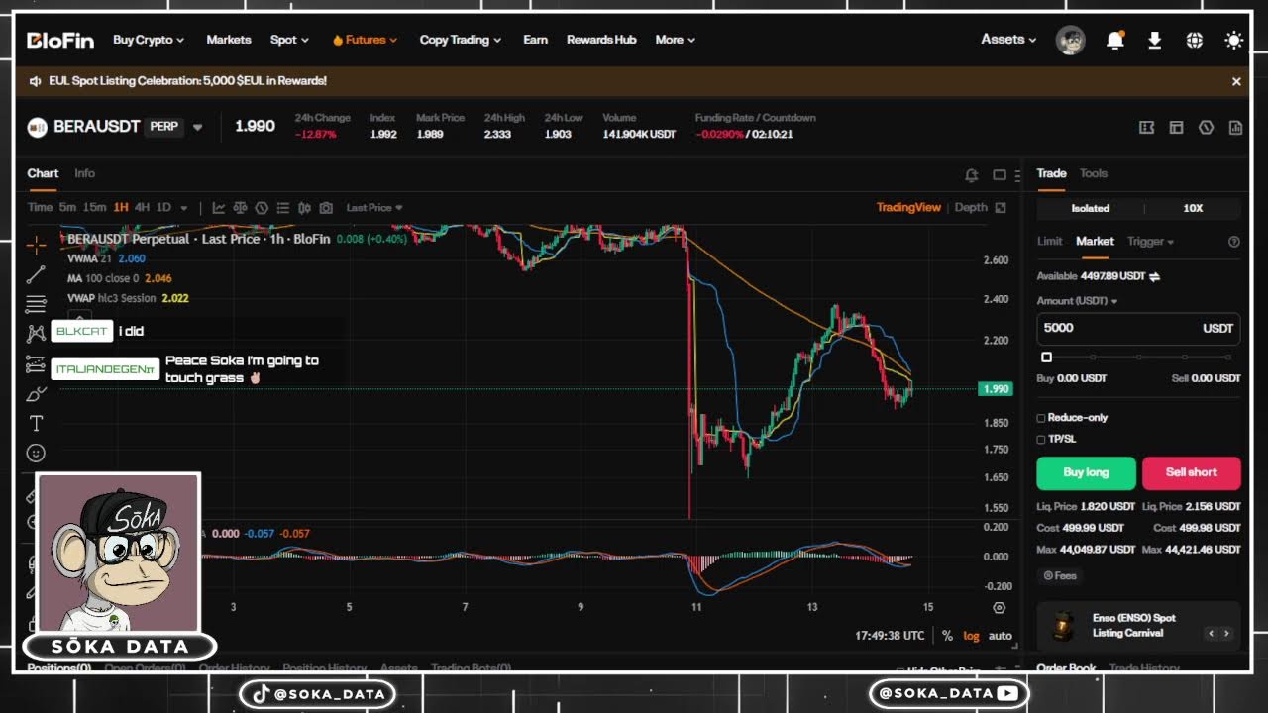1268x713 pixels.
Task: Switch chart to TradingView mode
Action: point(908,208)
